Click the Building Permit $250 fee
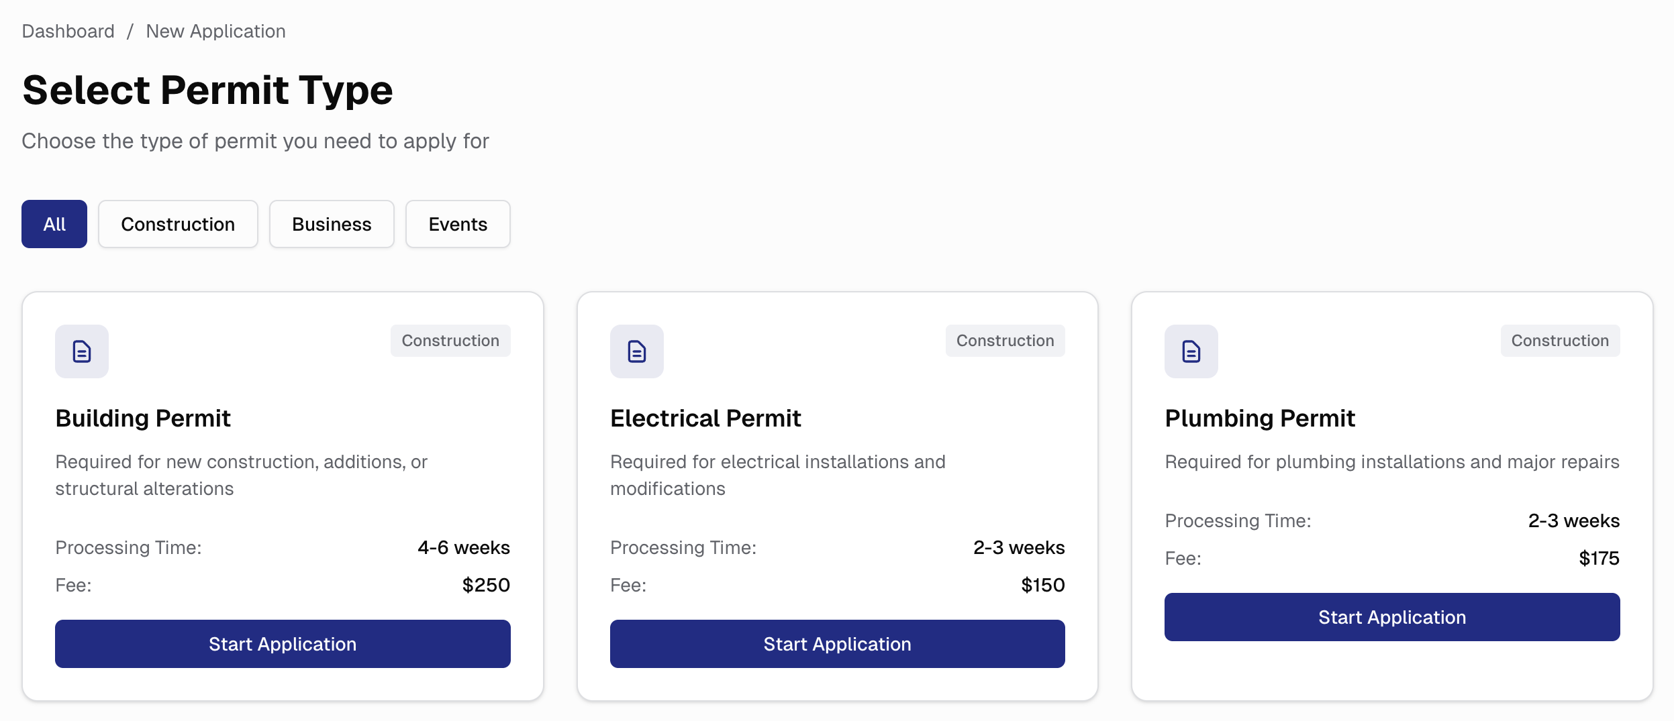This screenshot has width=1674, height=721. 485,584
